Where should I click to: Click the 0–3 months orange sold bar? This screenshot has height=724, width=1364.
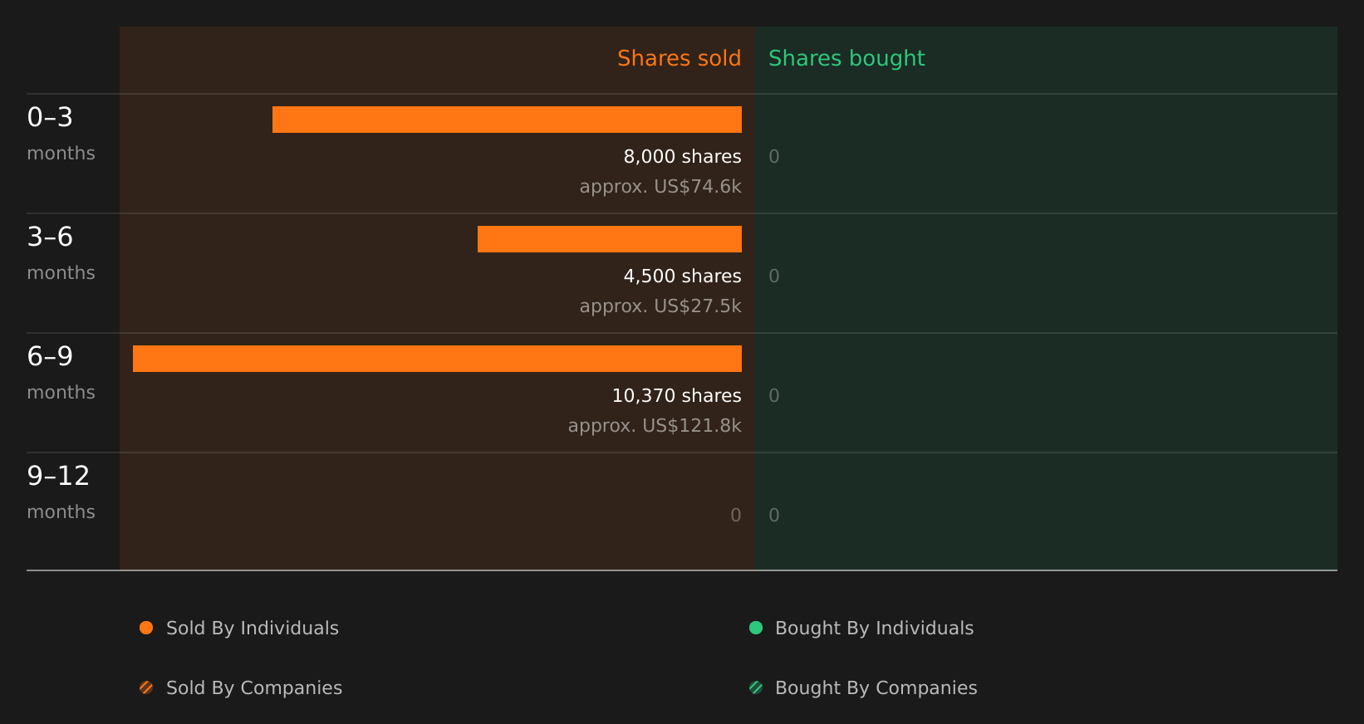pyautogui.click(x=507, y=120)
